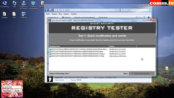Expand the Тест breadcrumb arrow in address bar
The image size is (174, 98).
point(63,10)
